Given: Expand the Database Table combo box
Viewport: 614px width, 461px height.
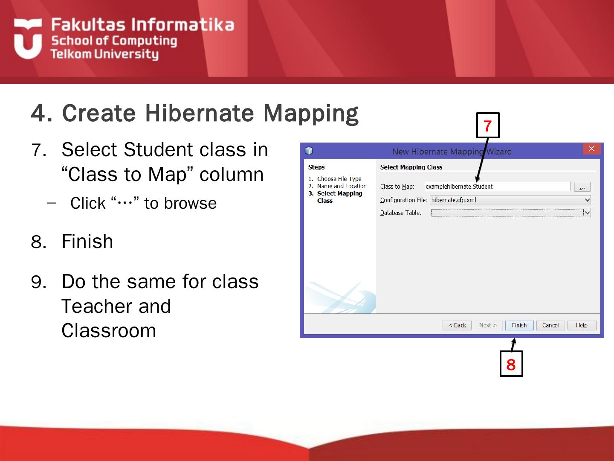Looking at the screenshot, I should (x=510, y=213).
